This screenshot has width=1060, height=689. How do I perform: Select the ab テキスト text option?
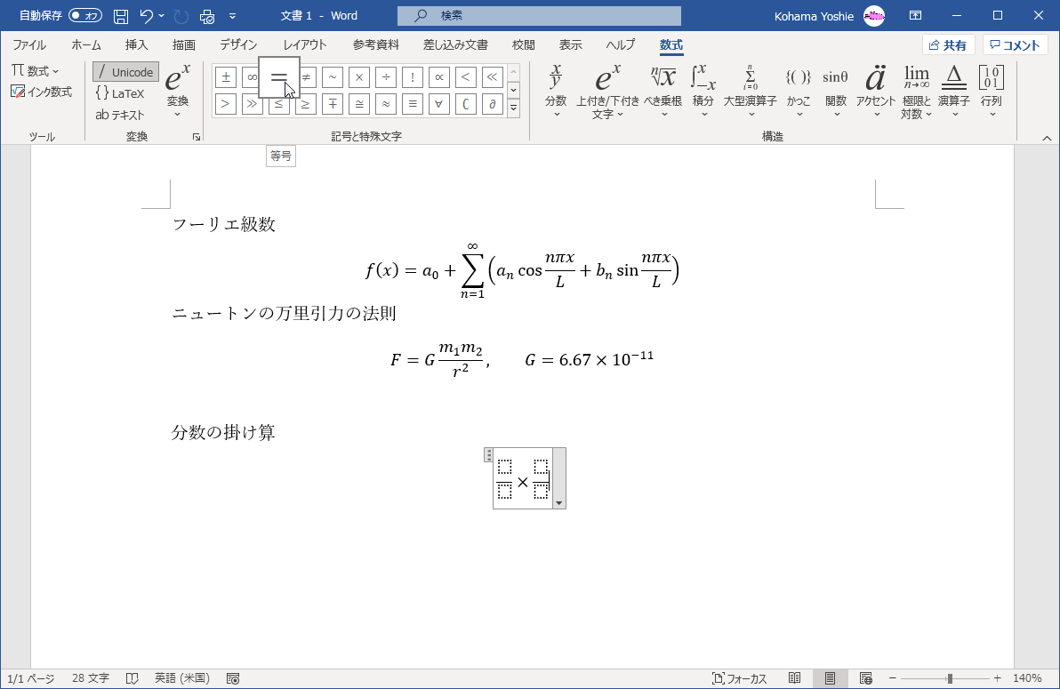(120, 115)
